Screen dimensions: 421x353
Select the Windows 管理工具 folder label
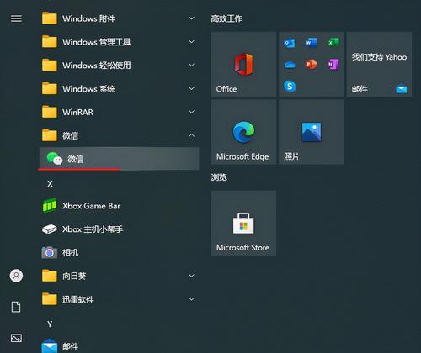97,42
